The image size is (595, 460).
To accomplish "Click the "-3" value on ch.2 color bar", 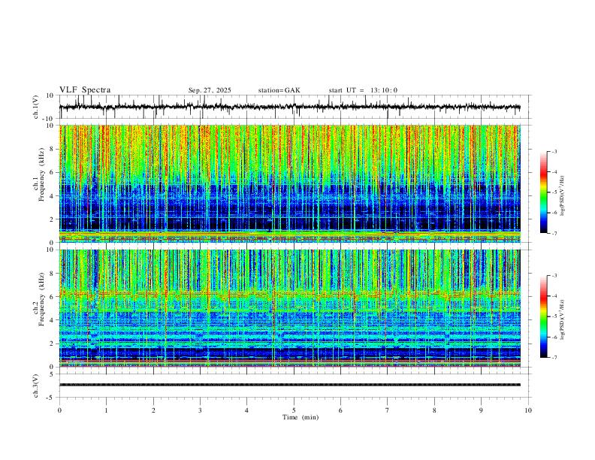I will 554,276.
